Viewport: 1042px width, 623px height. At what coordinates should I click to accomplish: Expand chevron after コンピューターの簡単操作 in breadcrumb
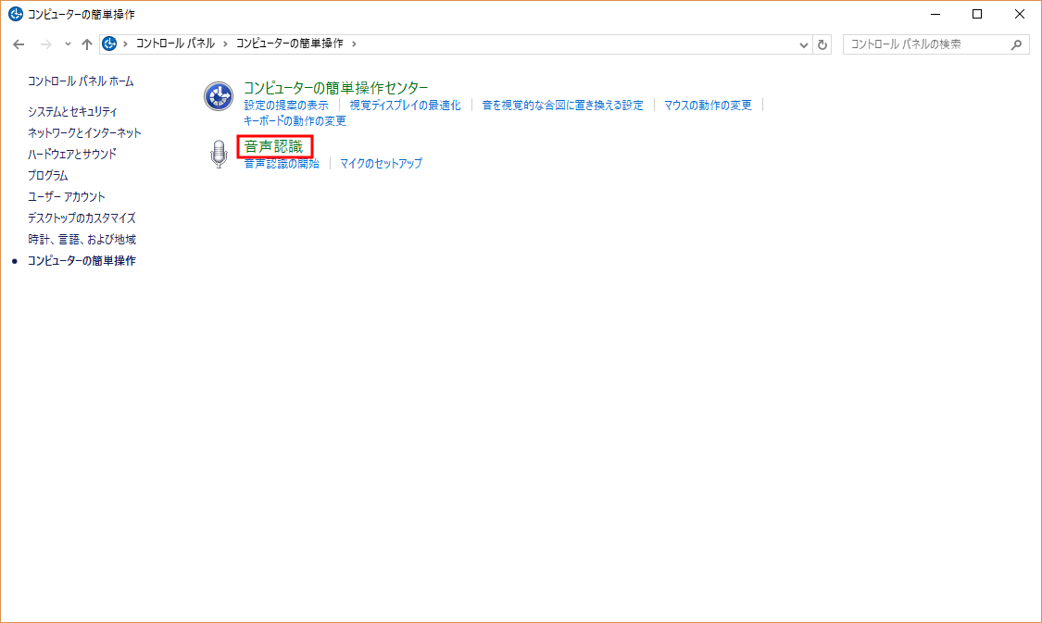point(354,44)
